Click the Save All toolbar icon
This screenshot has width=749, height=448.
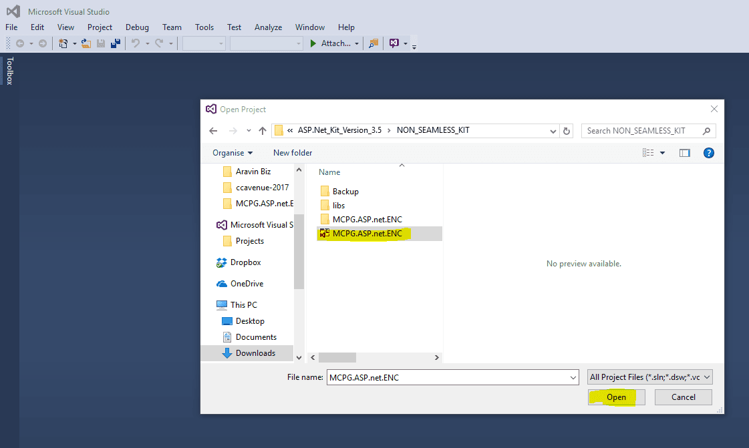tap(116, 43)
